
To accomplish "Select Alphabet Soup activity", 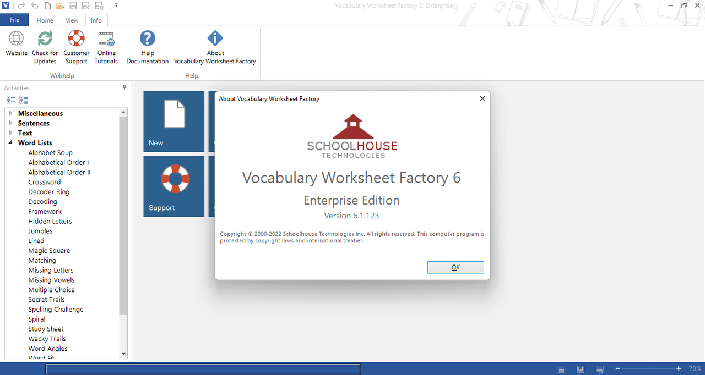I will click(50, 153).
